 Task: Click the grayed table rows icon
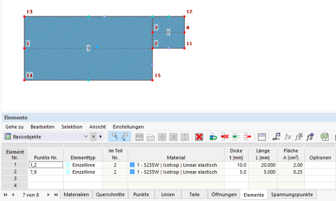pyautogui.click(x=140, y=137)
